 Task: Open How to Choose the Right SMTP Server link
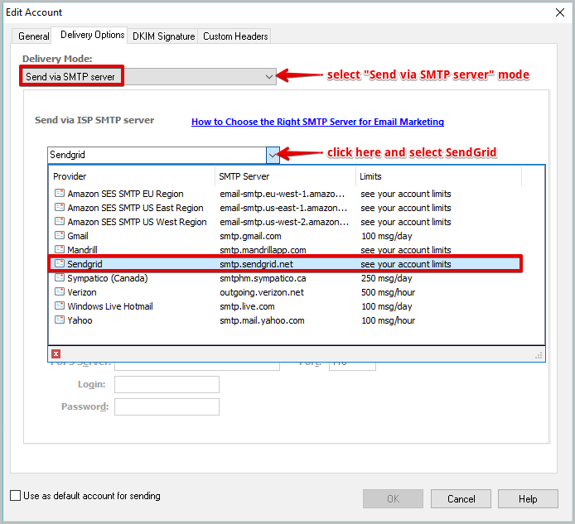pyautogui.click(x=317, y=122)
